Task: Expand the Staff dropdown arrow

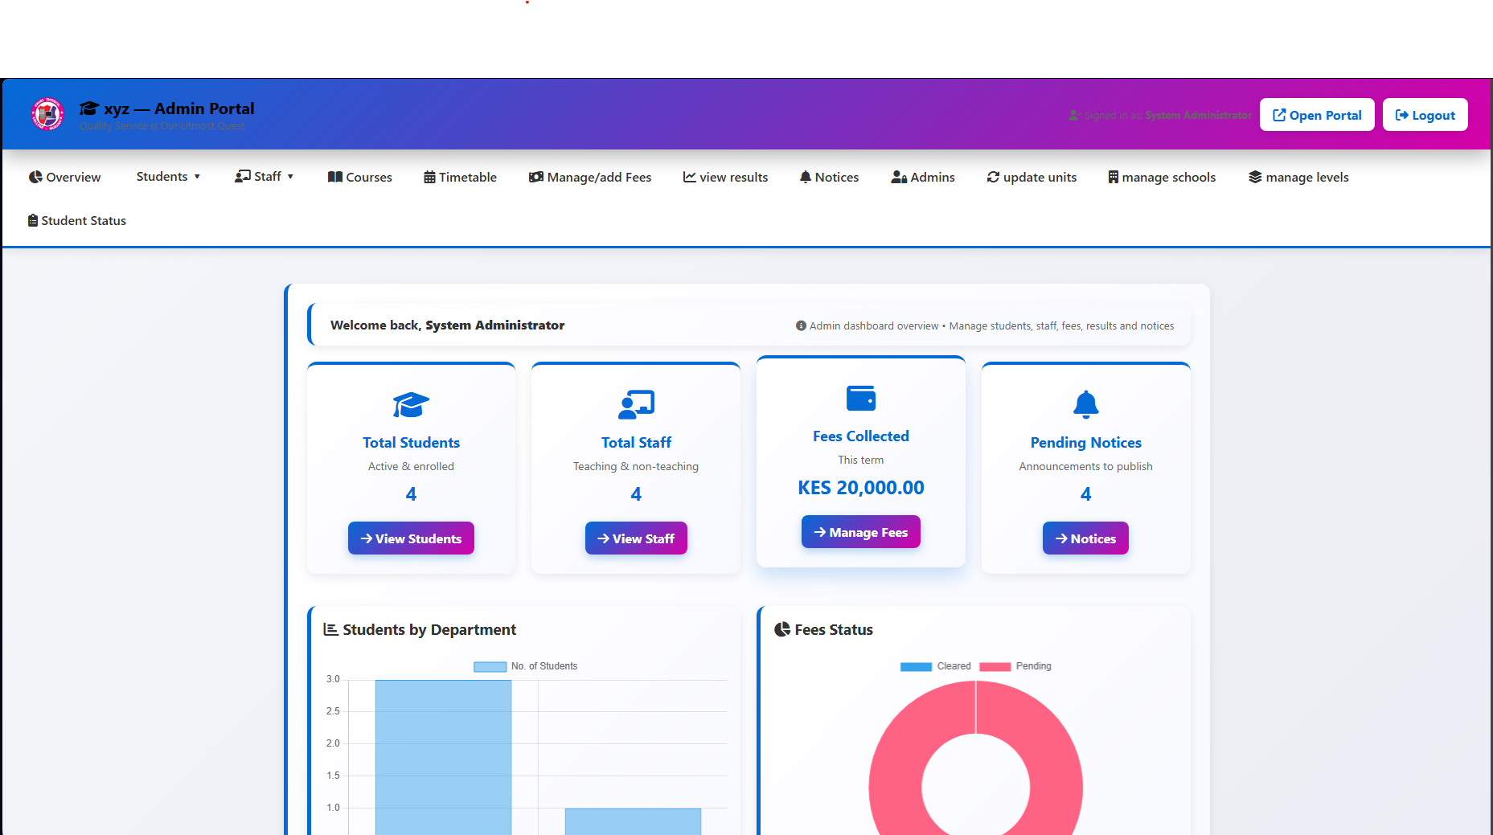Action: click(290, 177)
